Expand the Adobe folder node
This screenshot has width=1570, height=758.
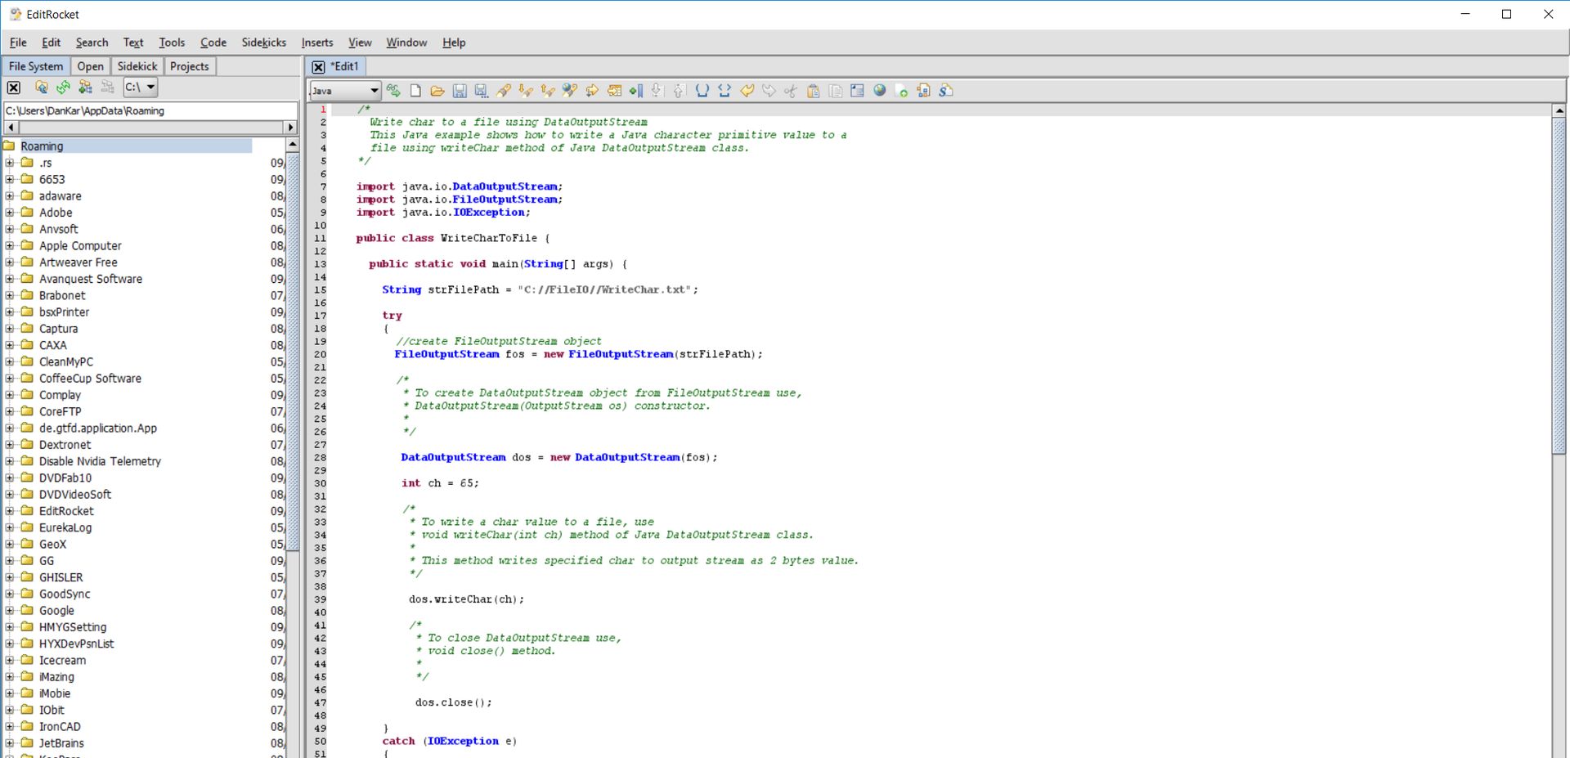tap(10, 213)
